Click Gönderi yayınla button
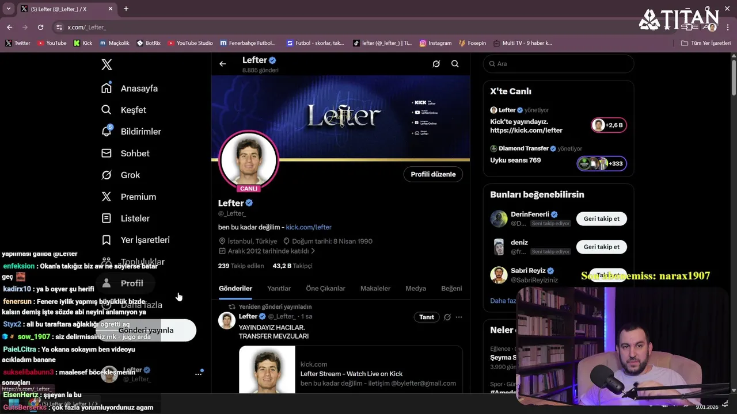The image size is (737, 414). tap(146, 330)
